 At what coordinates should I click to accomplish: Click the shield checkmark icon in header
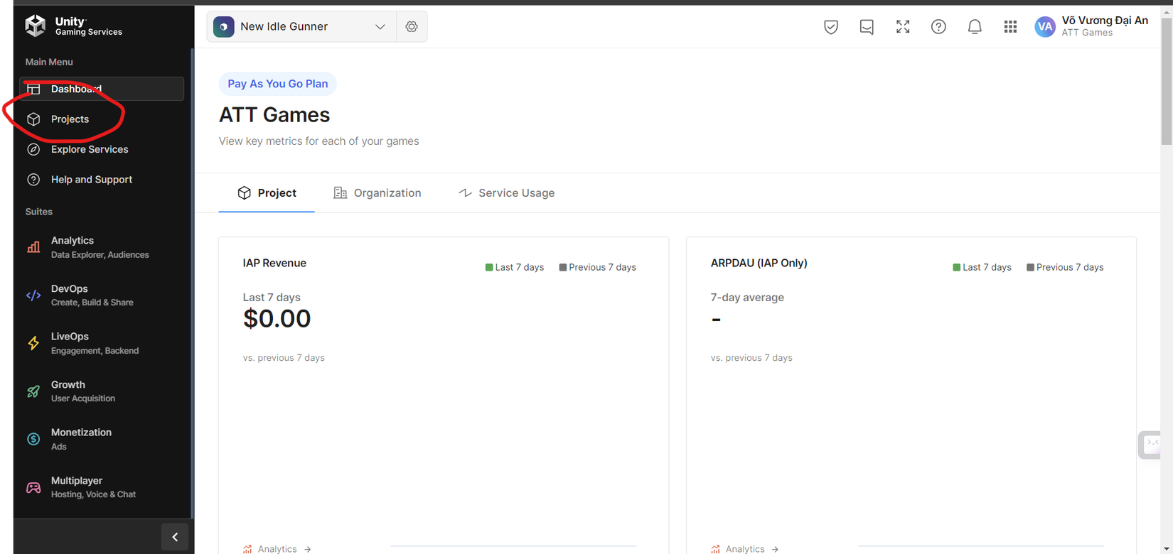click(831, 27)
